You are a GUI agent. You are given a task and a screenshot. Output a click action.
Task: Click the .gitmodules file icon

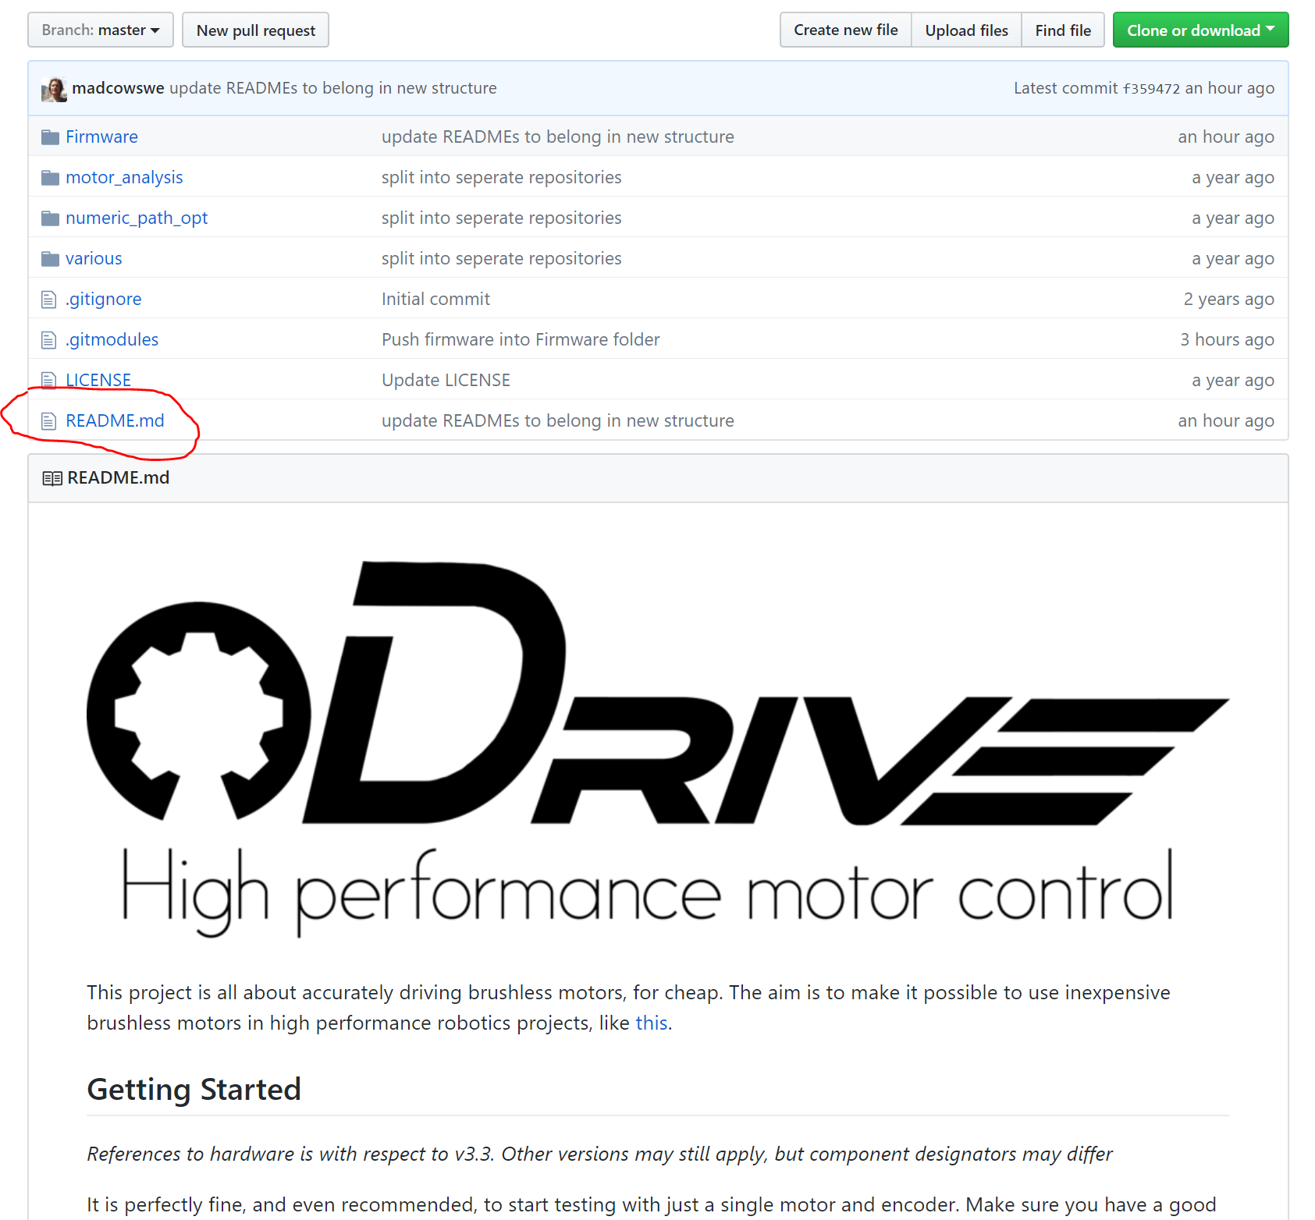pos(49,340)
